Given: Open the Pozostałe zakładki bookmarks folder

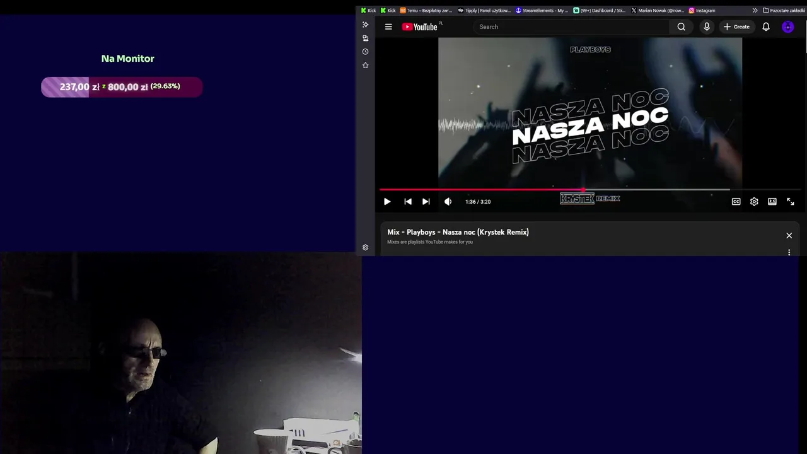Looking at the screenshot, I should pos(784,10).
